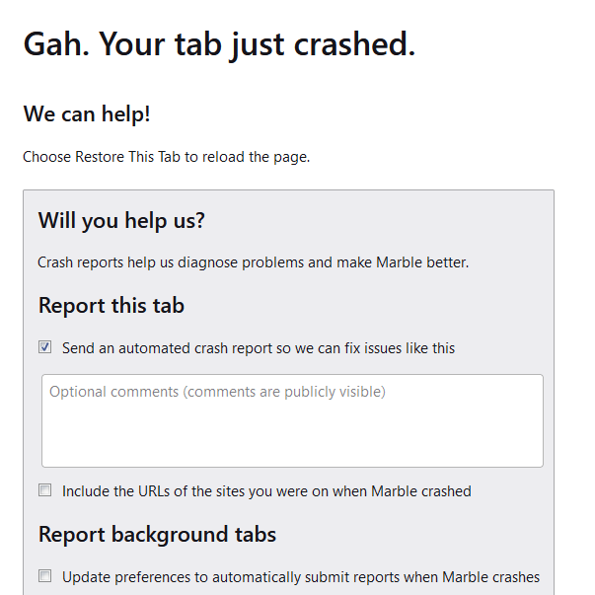Click the "Report background tabs" heading
This screenshot has height=595, width=595.
(x=157, y=535)
